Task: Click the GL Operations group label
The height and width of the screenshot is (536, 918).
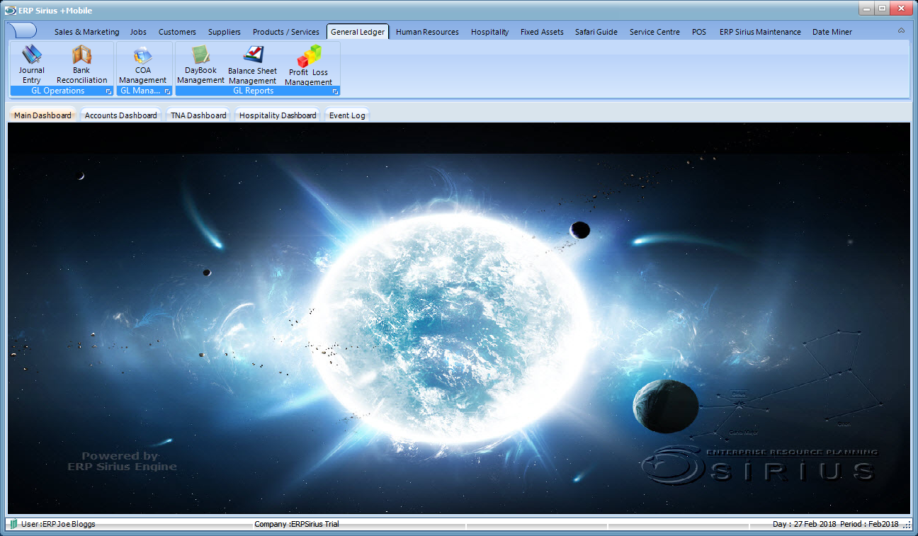Action: [57, 91]
